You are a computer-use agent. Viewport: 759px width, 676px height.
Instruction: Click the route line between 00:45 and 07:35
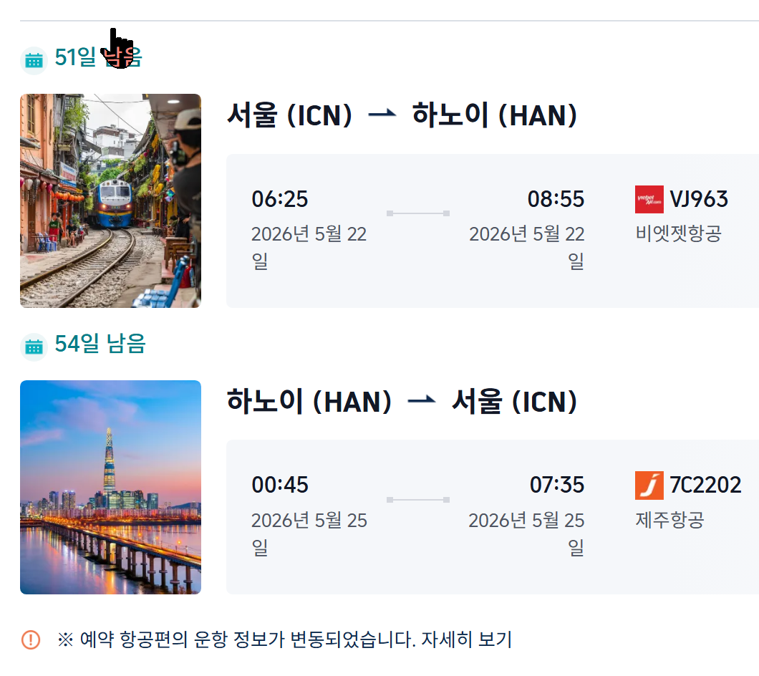pos(418,500)
